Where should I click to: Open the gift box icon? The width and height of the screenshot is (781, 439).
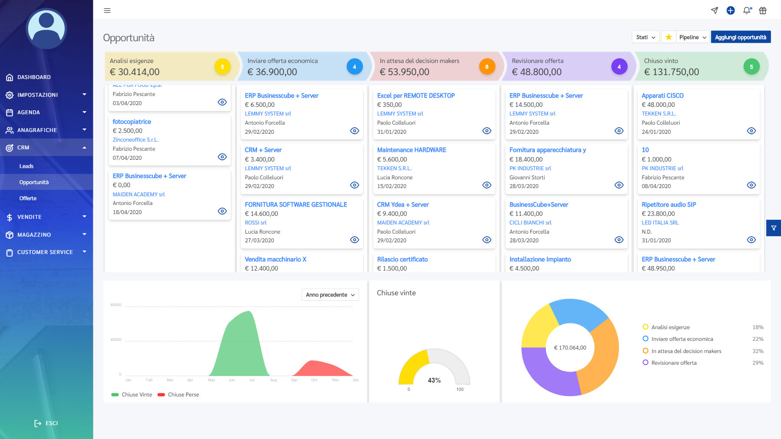pos(763,10)
